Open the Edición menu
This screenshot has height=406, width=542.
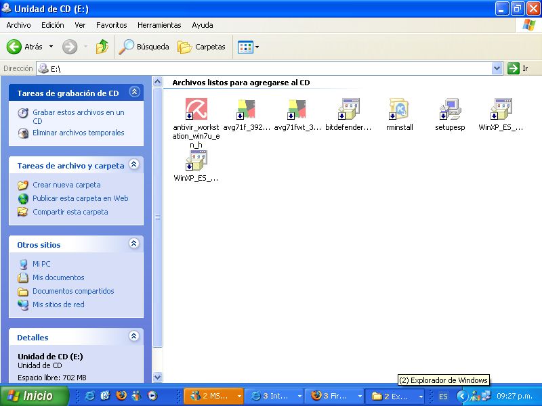(x=53, y=25)
